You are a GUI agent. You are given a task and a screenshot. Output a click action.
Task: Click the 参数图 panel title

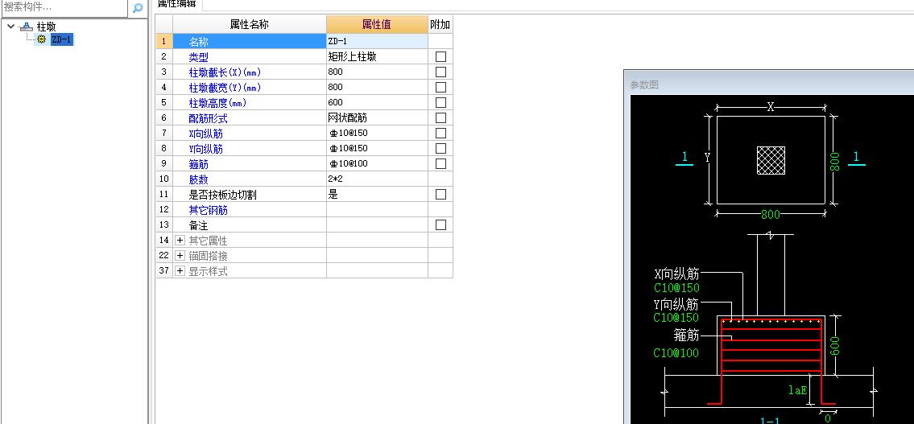644,85
